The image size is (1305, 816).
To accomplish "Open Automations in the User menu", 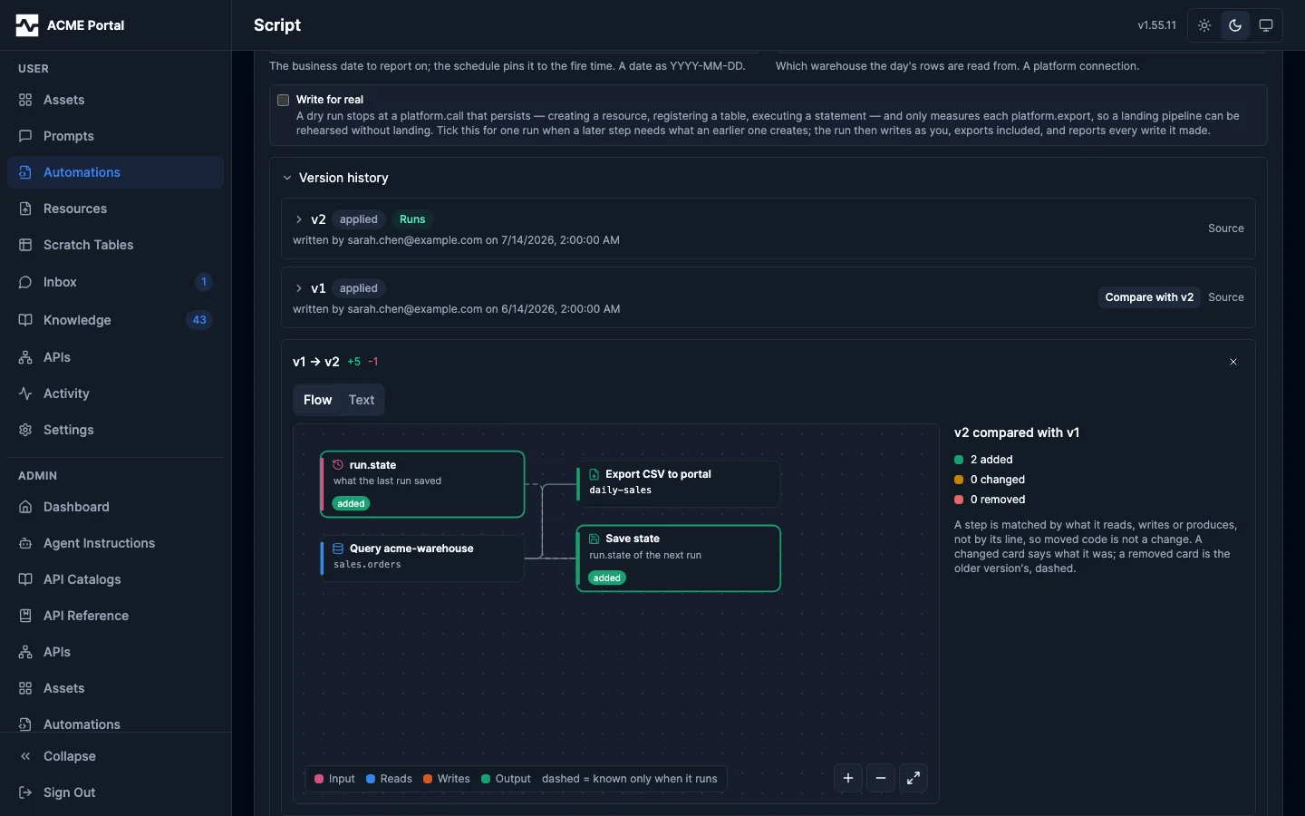I will (x=116, y=172).
